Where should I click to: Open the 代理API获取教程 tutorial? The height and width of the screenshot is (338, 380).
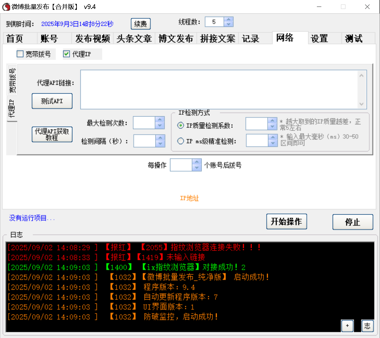pyautogui.click(x=52, y=134)
